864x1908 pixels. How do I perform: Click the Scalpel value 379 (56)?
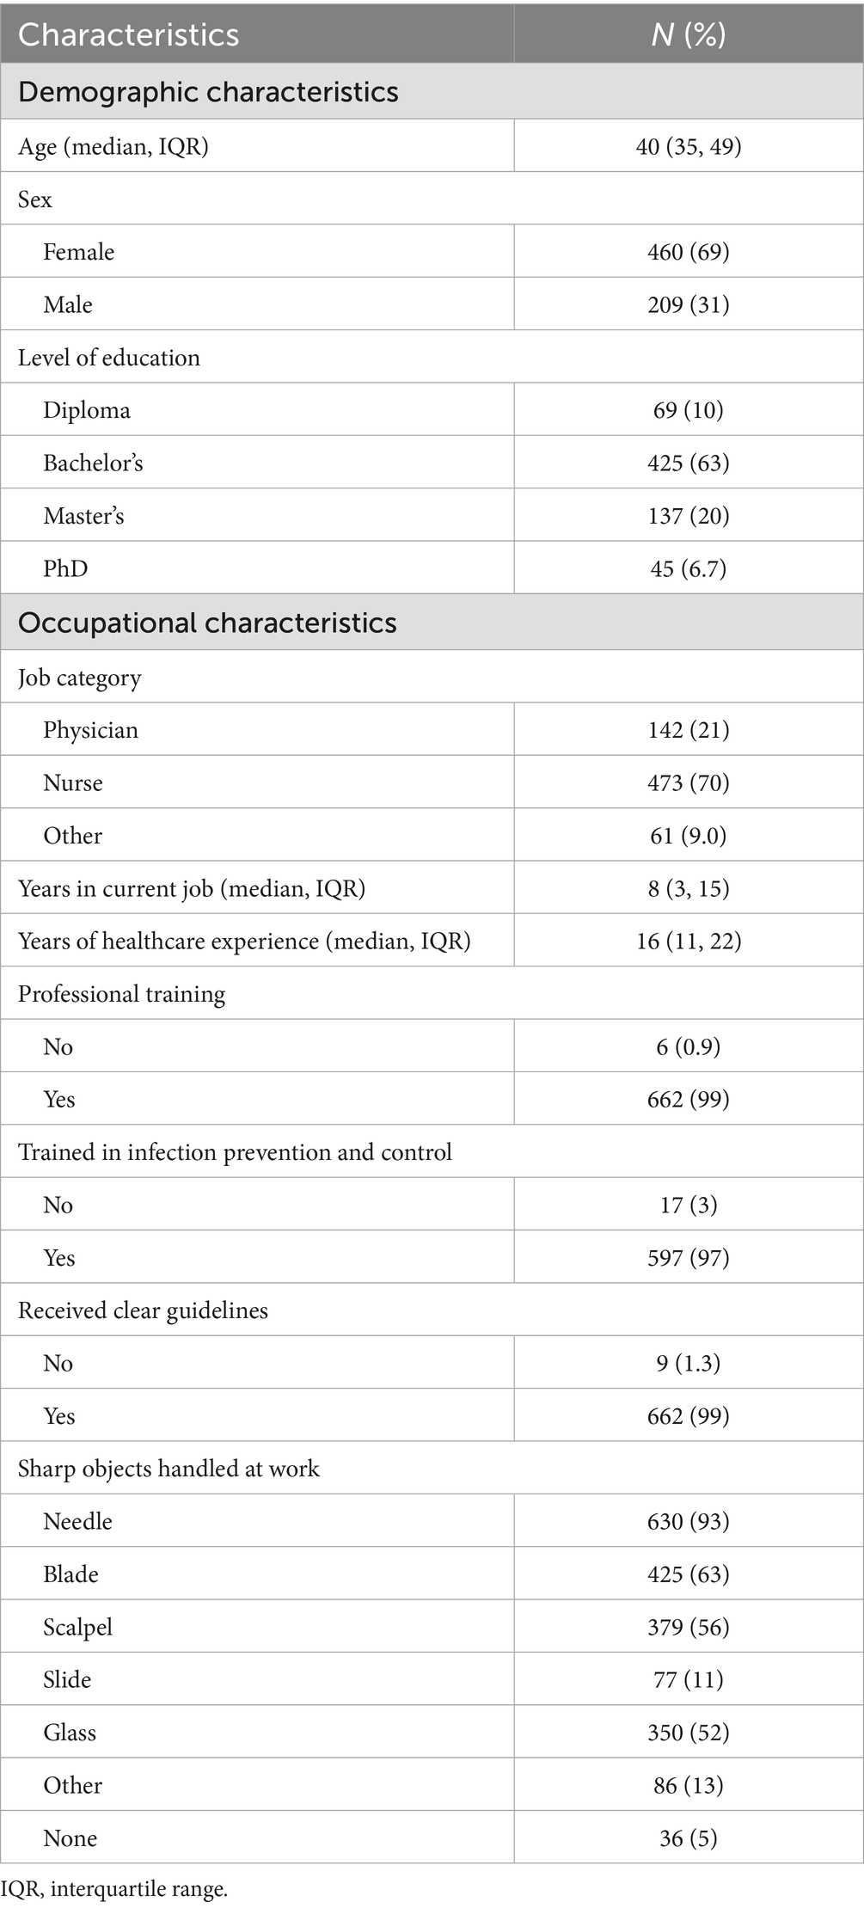point(688,1627)
